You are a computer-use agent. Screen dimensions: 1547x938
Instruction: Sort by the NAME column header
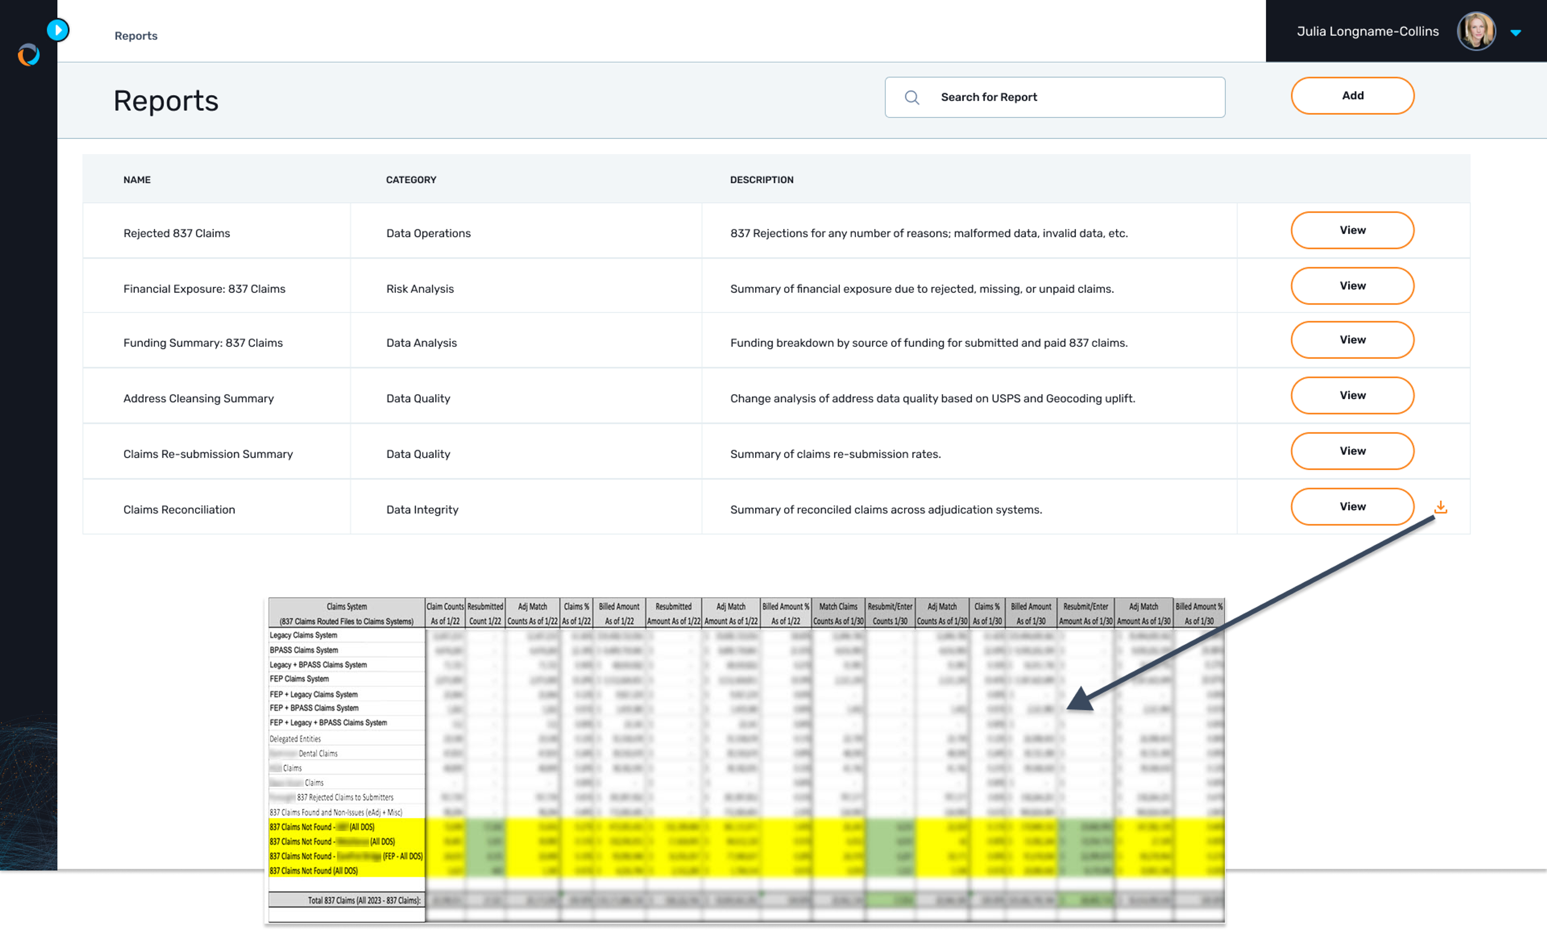point(137,180)
